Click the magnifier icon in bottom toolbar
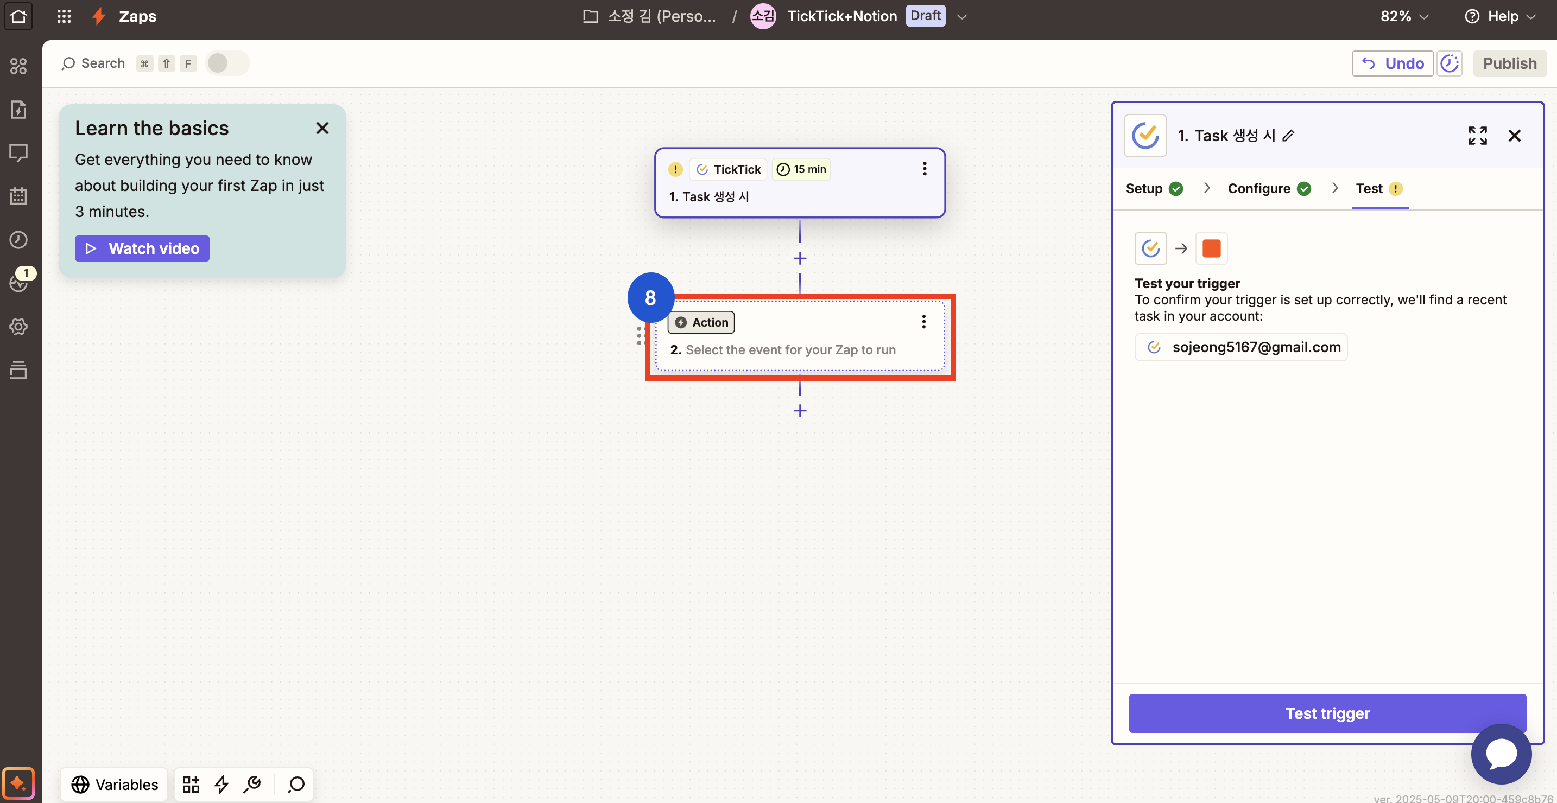The height and width of the screenshot is (803, 1557). coord(296,784)
